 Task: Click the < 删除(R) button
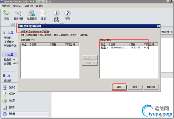(x=89, y=63)
